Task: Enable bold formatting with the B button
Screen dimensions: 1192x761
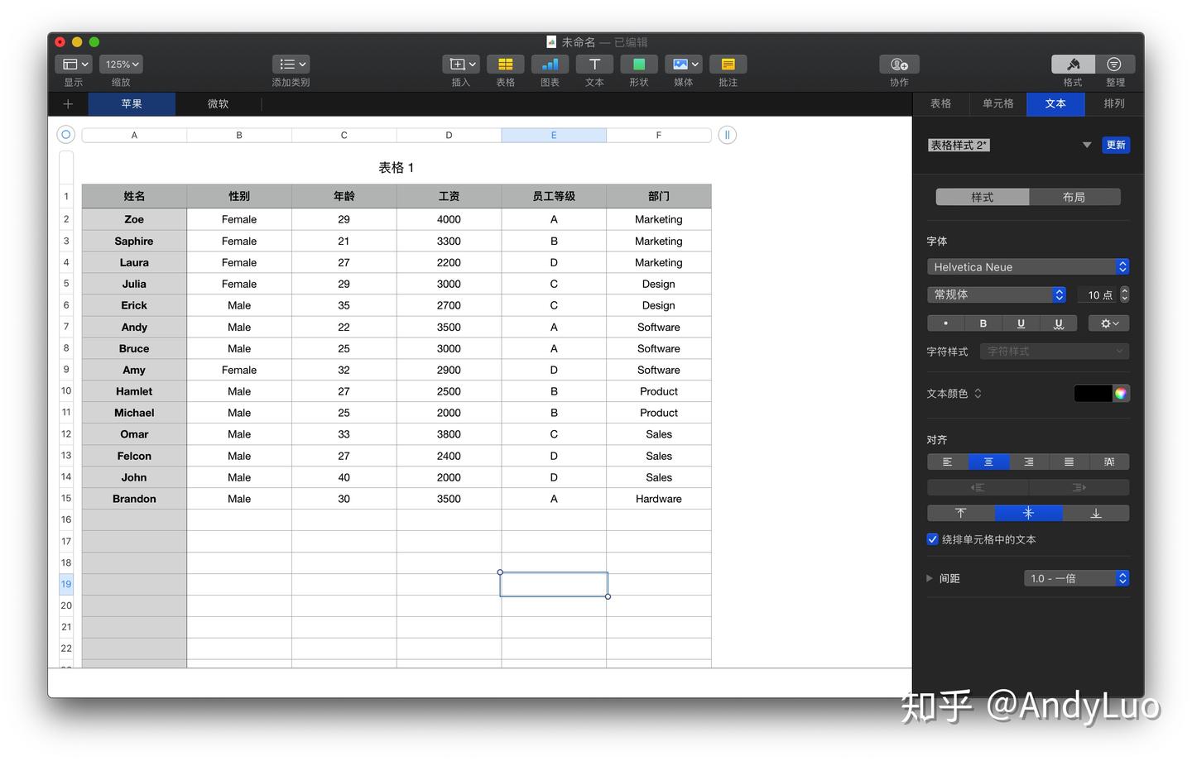Action: click(983, 323)
